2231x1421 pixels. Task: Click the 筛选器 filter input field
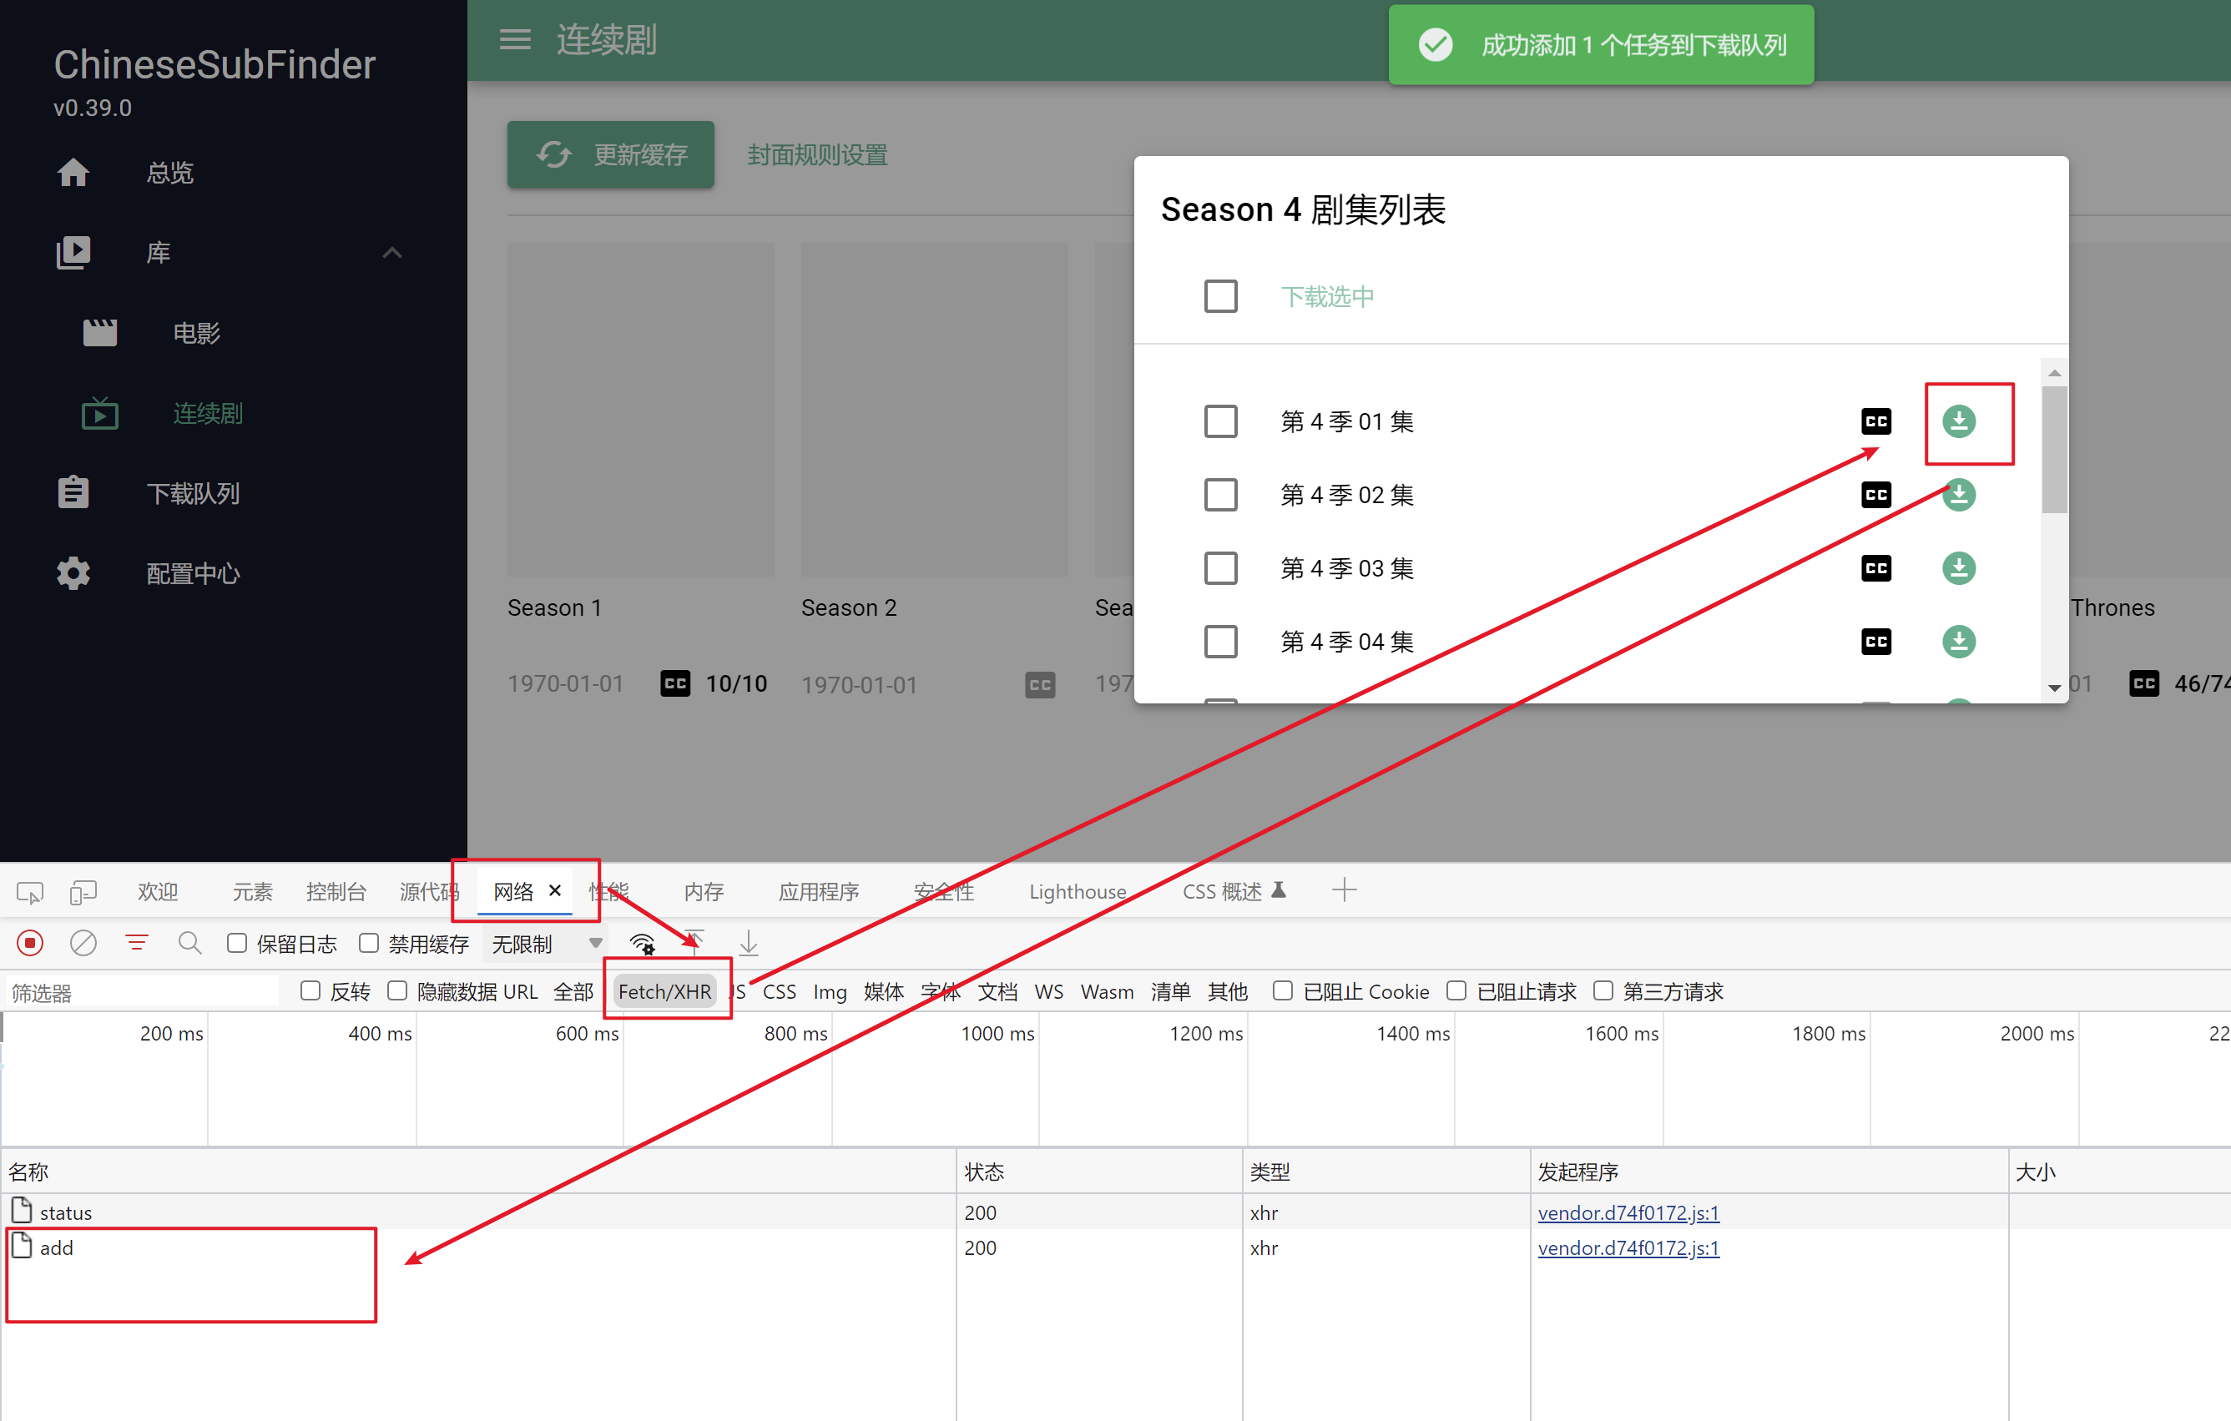[x=141, y=992]
